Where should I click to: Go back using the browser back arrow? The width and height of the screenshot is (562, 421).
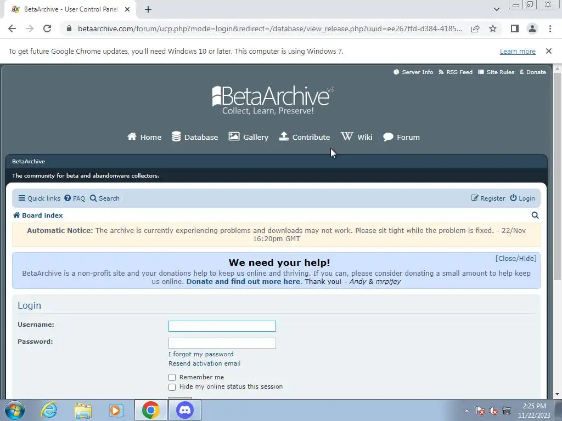[x=12, y=29]
